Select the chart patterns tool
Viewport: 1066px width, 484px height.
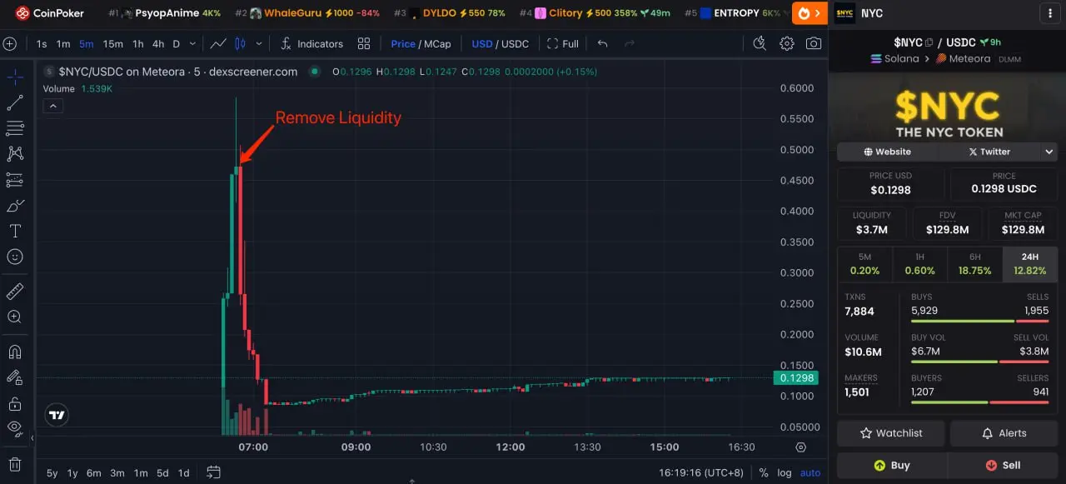pyautogui.click(x=14, y=154)
